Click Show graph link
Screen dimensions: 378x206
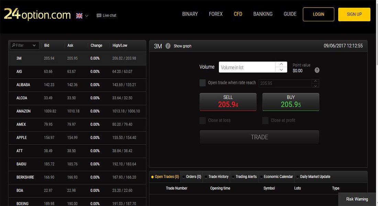(182, 46)
